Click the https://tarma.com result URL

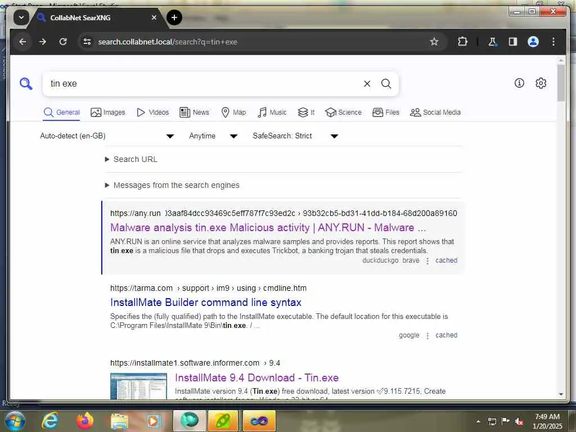click(x=208, y=289)
